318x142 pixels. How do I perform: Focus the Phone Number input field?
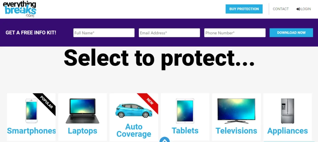tap(235, 33)
